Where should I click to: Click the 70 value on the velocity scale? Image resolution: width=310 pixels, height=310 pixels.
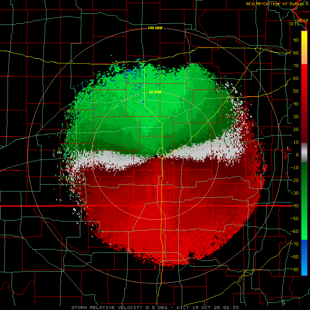[296, 66]
